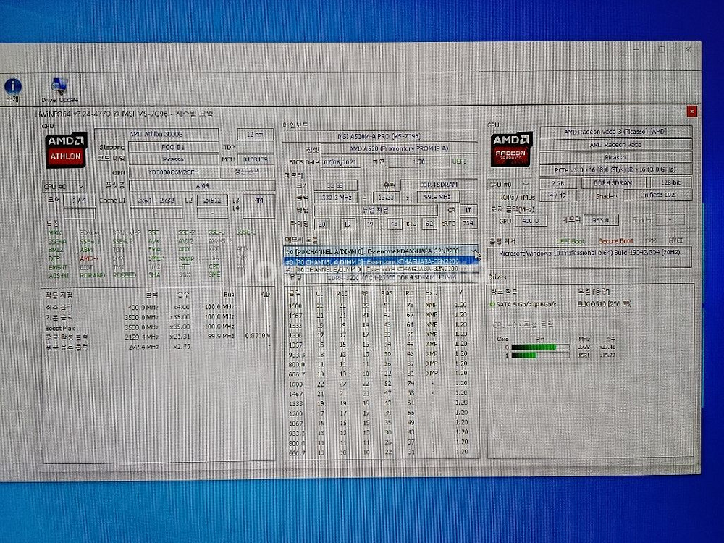Click the UEFI Boot label
724x543 pixels.
(x=571, y=241)
